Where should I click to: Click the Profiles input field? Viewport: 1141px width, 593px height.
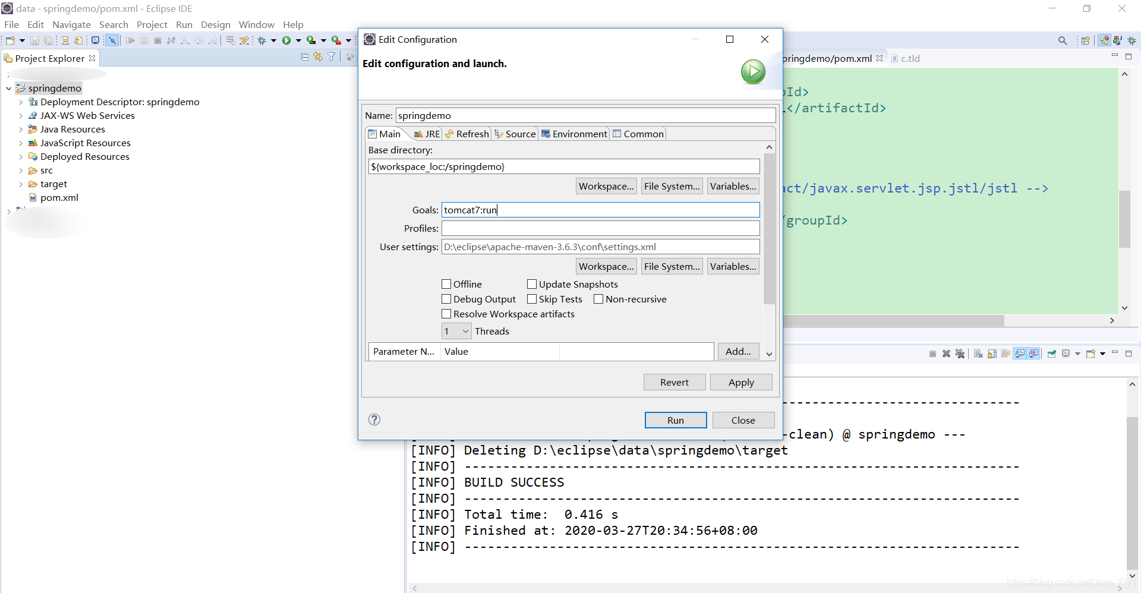click(600, 228)
